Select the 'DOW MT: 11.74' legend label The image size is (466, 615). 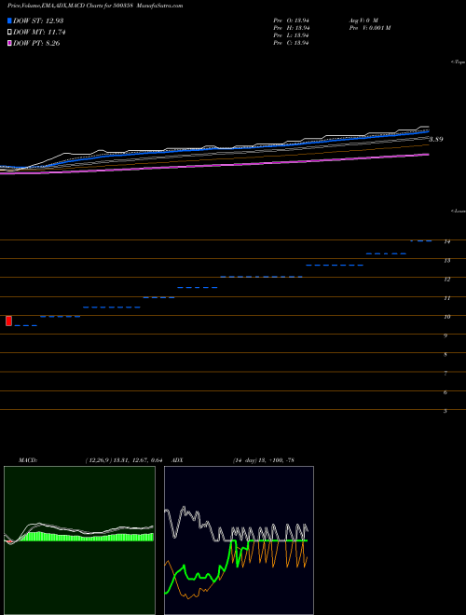pyautogui.click(x=39, y=33)
